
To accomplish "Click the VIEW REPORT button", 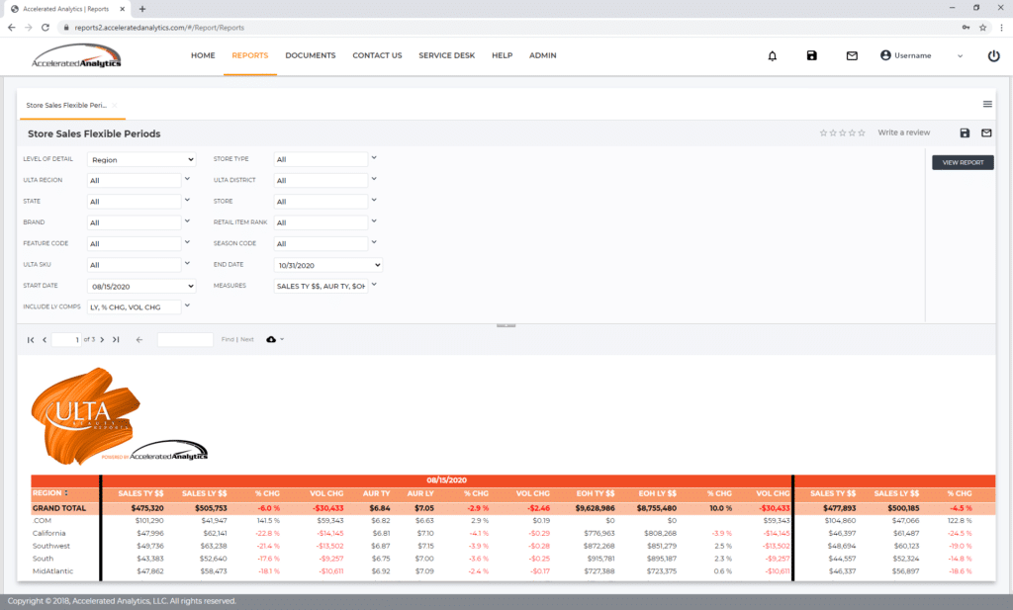I will [962, 161].
